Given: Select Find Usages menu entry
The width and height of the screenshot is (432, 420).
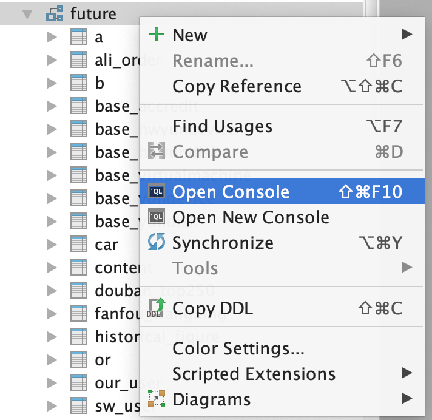Looking at the screenshot, I should click(222, 126).
